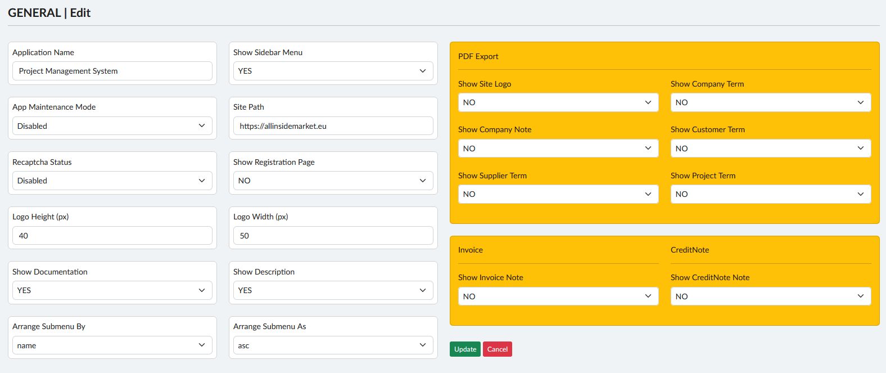Open the Show Description dropdown
Image resolution: width=886 pixels, height=373 pixels.
pyautogui.click(x=333, y=290)
